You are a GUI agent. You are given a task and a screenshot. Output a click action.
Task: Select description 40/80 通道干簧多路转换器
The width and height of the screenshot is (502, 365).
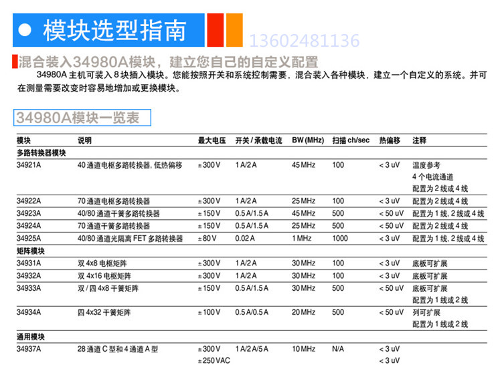(x=118, y=213)
